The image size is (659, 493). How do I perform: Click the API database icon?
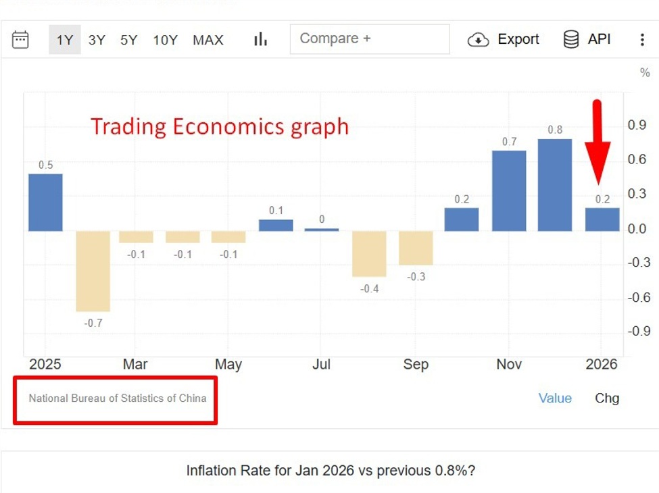tap(571, 40)
